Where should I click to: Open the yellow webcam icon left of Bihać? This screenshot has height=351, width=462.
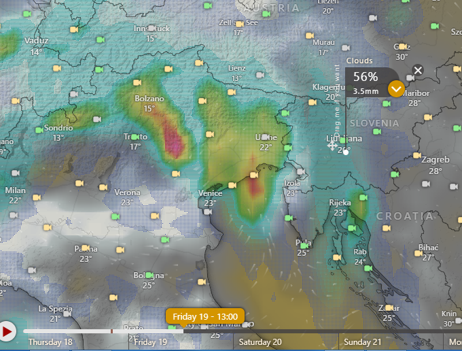(x=418, y=253)
